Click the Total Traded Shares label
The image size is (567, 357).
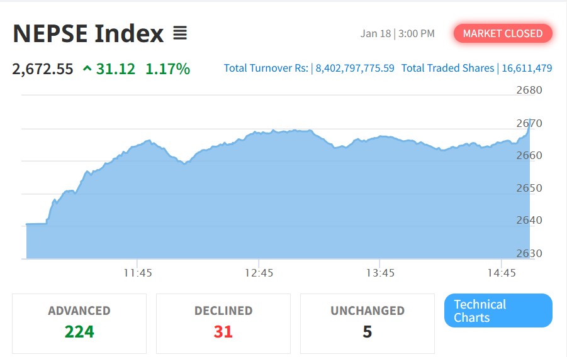pyautogui.click(x=447, y=68)
